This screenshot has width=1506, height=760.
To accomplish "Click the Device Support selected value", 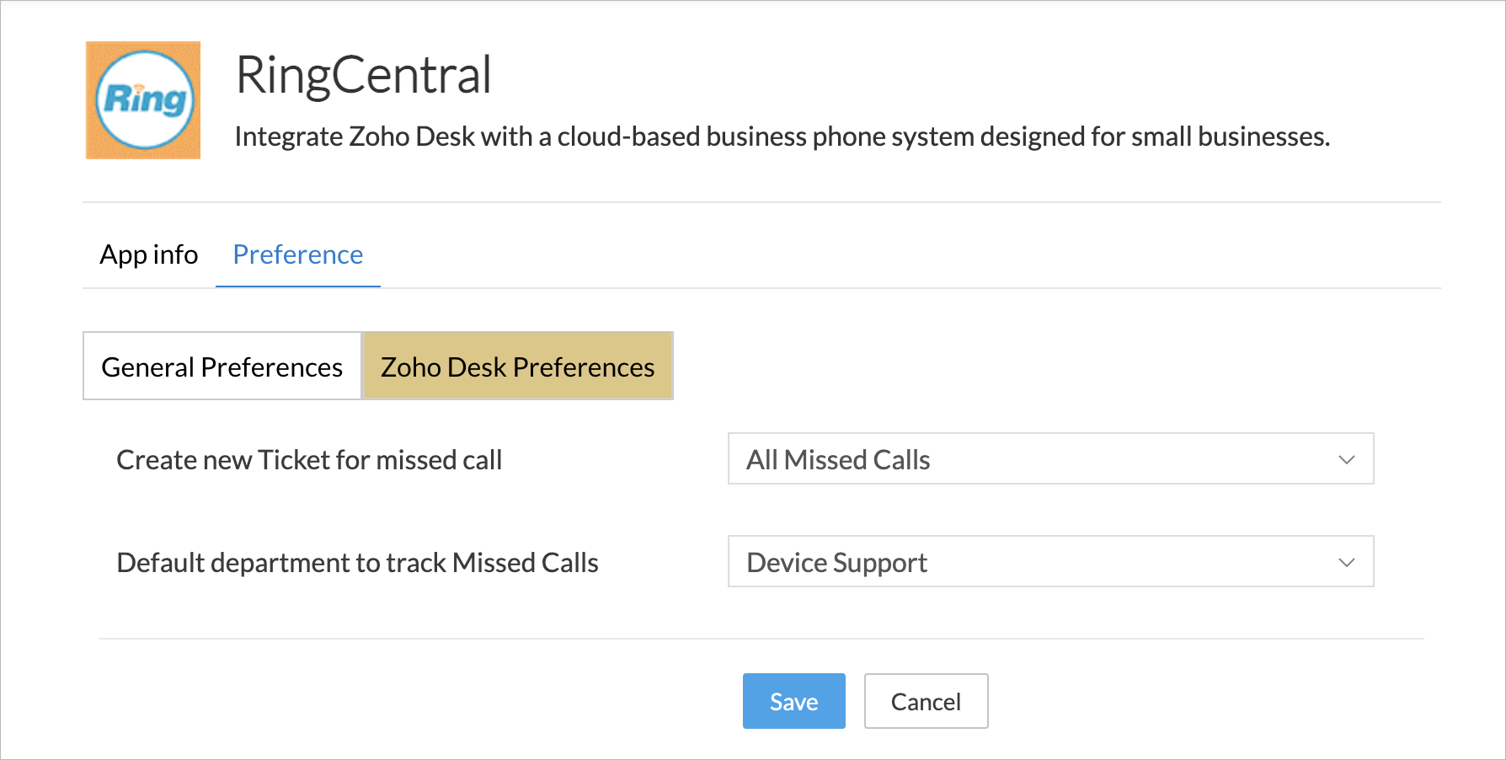I will coord(837,563).
